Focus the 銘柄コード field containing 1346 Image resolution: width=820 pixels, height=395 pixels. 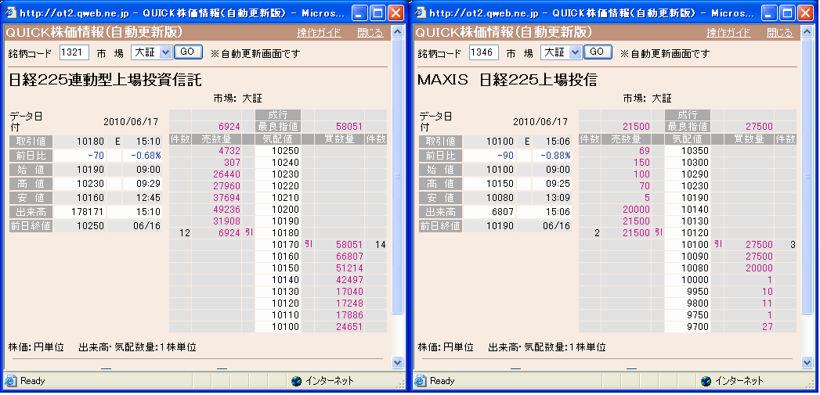[x=484, y=52]
